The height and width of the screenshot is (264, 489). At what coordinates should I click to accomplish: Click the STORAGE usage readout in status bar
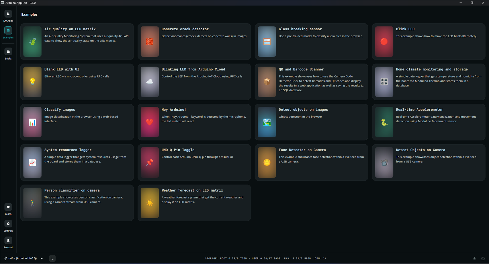coord(243,259)
